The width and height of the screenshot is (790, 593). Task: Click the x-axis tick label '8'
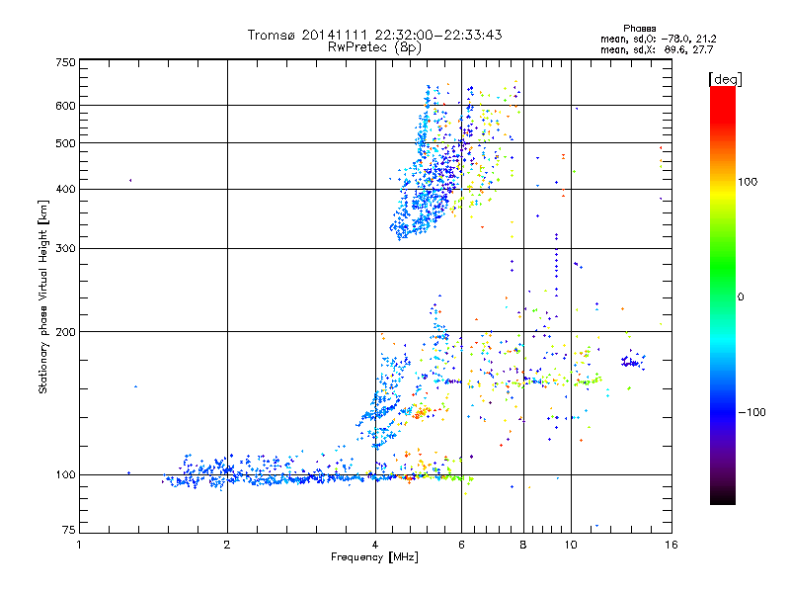coord(523,545)
